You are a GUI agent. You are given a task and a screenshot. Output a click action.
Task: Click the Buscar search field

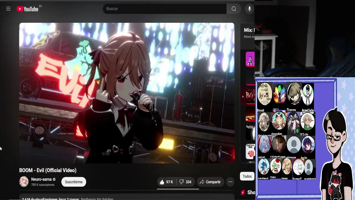[165, 9]
